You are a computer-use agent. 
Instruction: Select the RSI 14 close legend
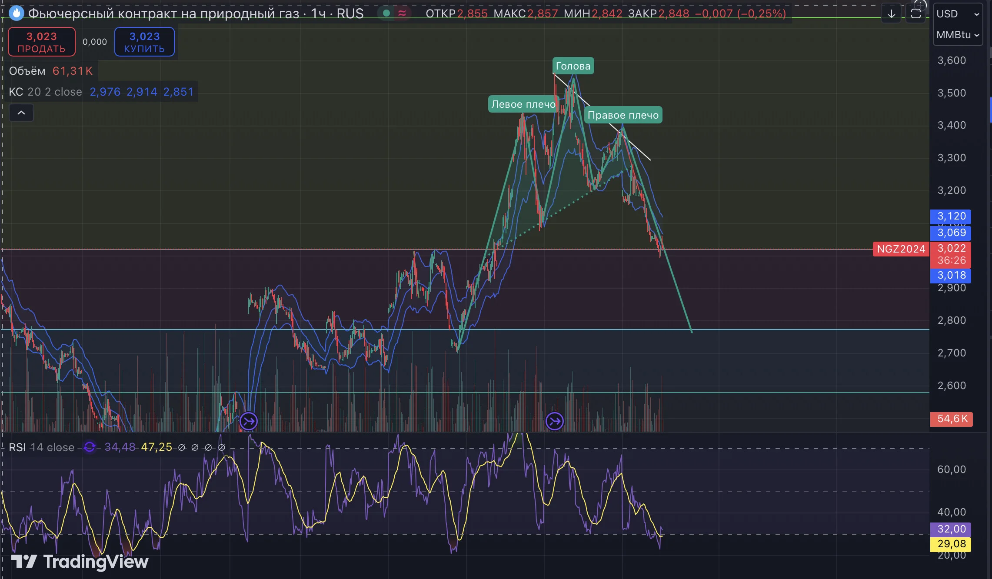pos(42,447)
